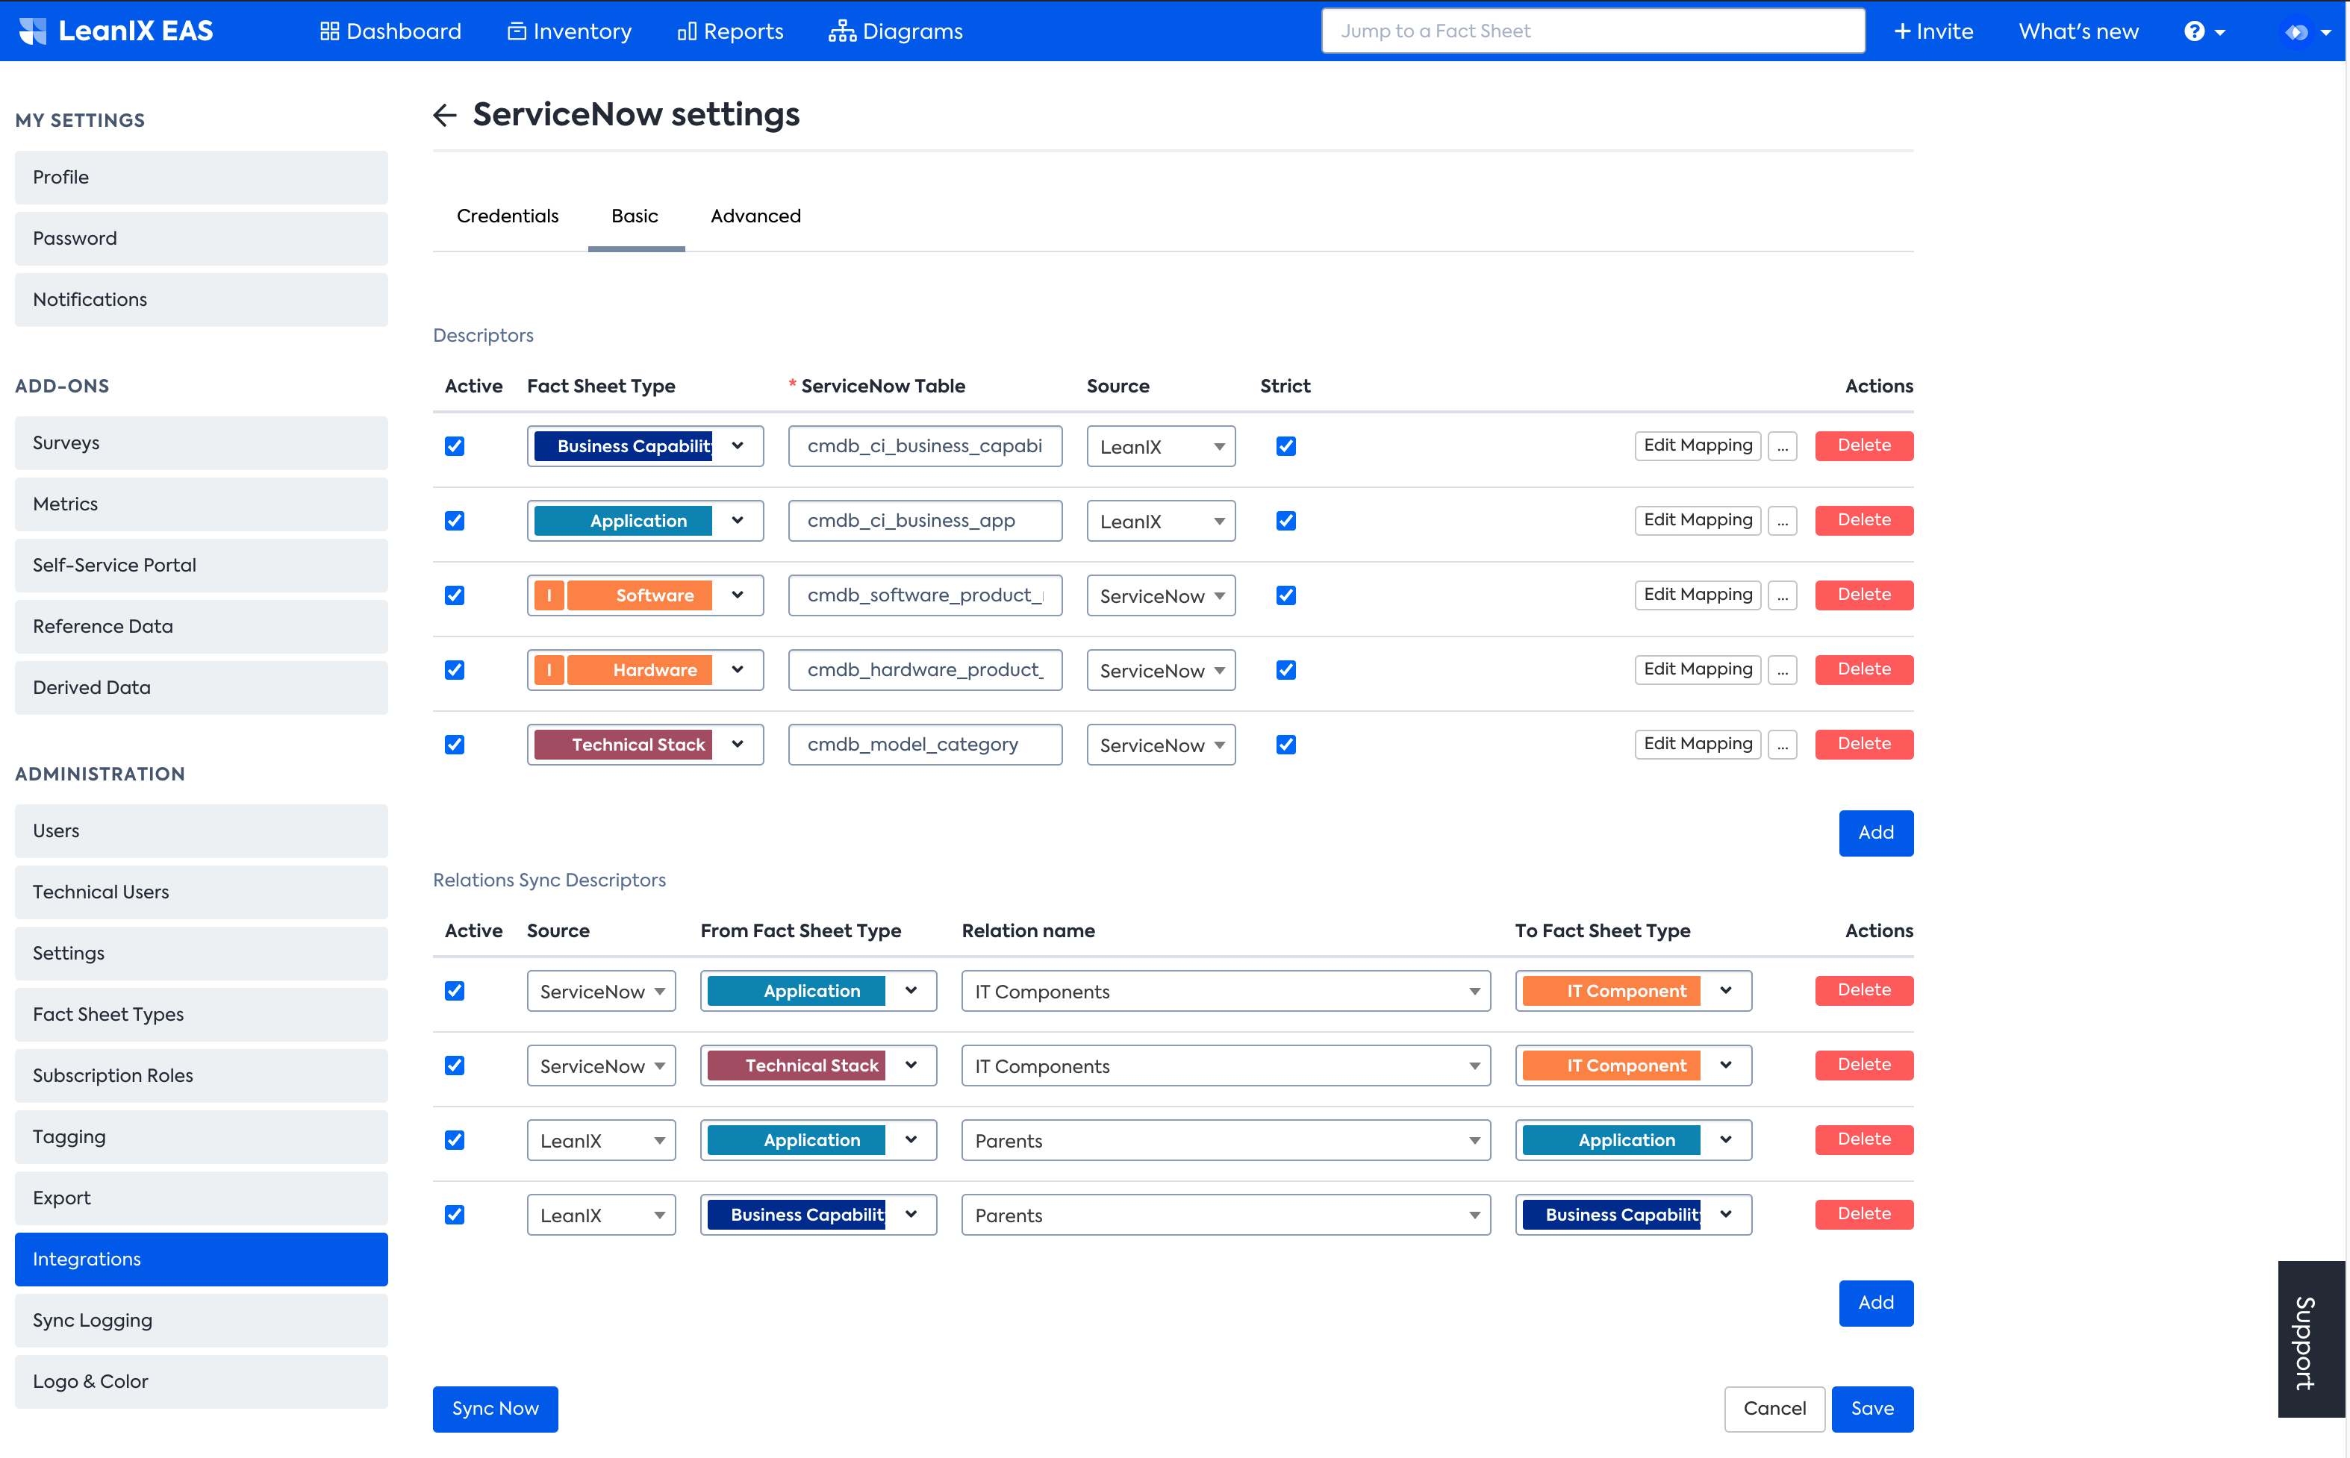Click Add button under Relations Sync Descriptors
Viewport: 2350px width, 1458px height.
pyautogui.click(x=1875, y=1303)
